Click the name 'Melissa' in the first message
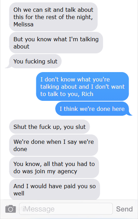138x219 pixels. click(23, 25)
